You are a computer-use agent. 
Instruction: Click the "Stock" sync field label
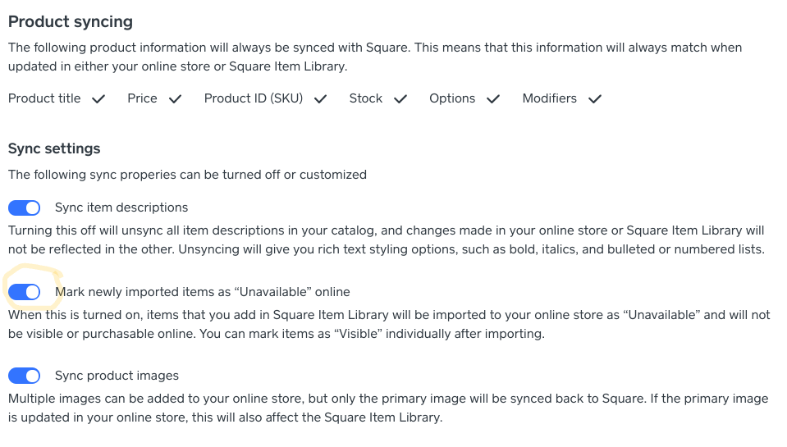365,98
